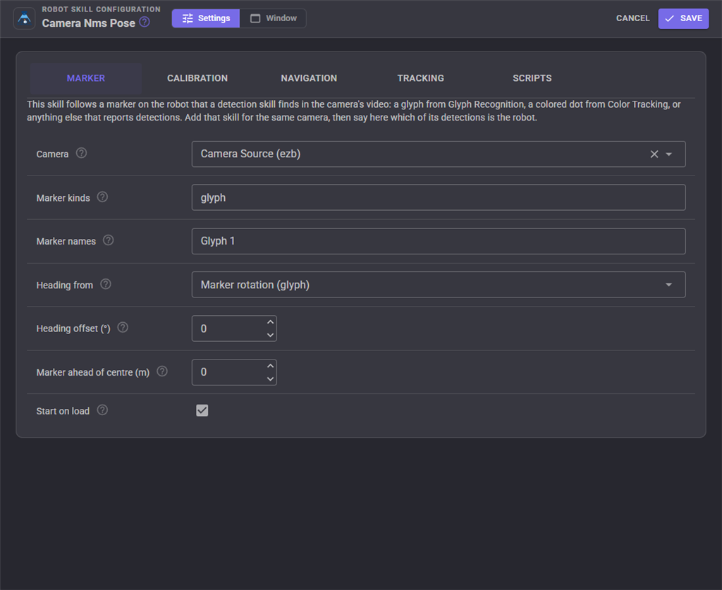Open help next to Camera Nms Pose title

(145, 22)
